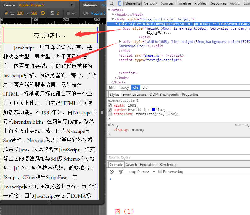
Task: Click the Find in Styles input field
Action: [x=179, y=158]
